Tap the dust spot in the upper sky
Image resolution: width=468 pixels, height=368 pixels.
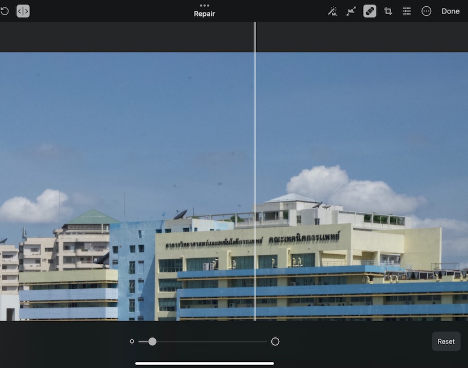point(190,78)
